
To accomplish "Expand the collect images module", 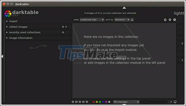I will (x=7, y=27).
